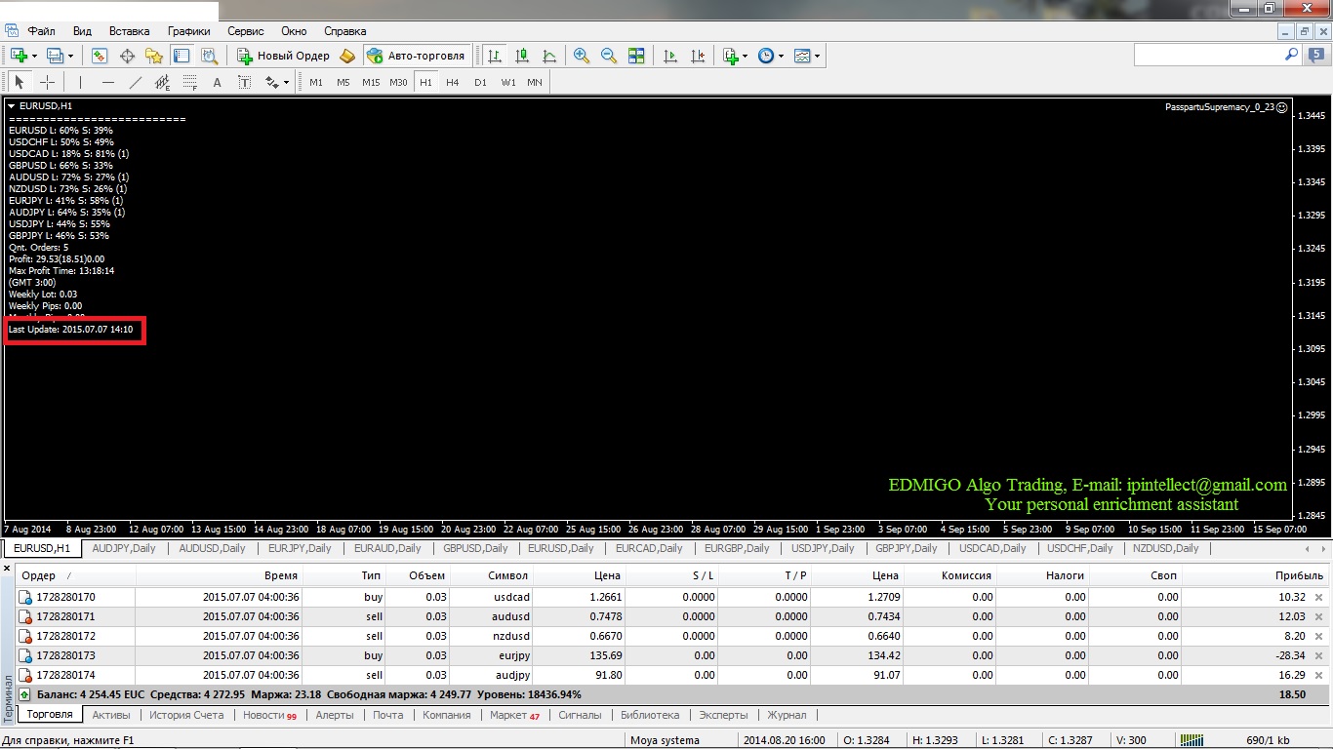
Task: Close the usdcad order with its X
Action: point(1319,597)
